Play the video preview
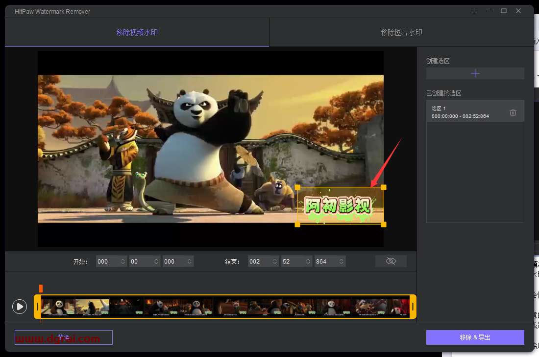 point(20,307)
